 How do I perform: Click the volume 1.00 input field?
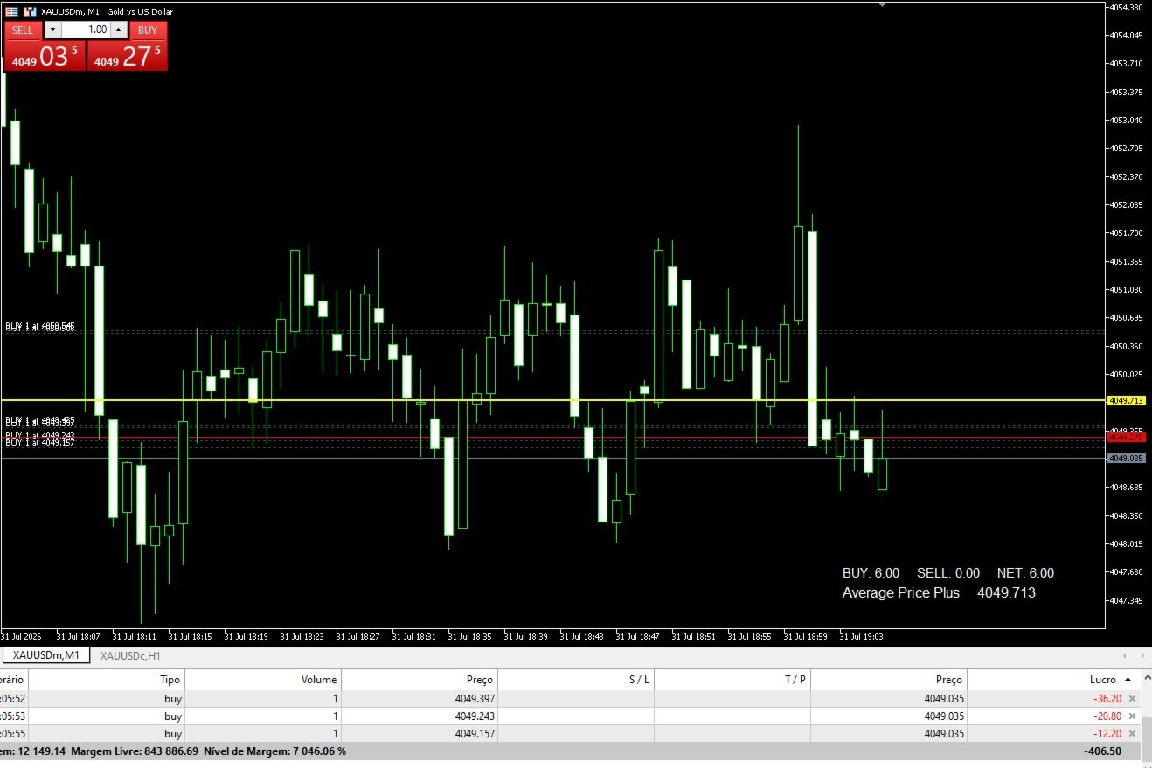tap(86, 30)
